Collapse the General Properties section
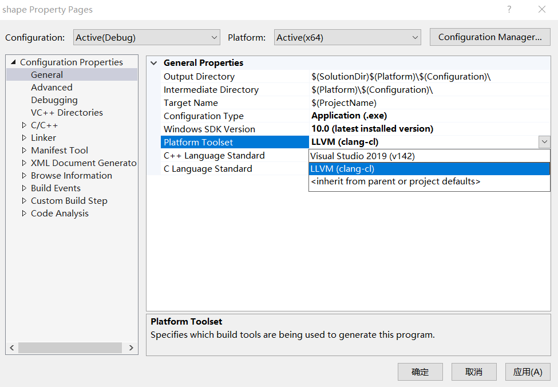This screenshot has width=558, height=387. click(x=153, y=62)
